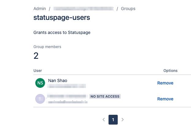Click the Group members count 2
Screen dimensions: 191x131
point(36,56)
